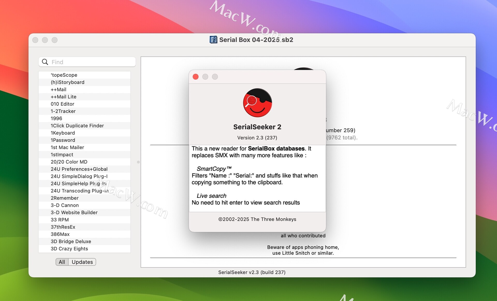Click the SerialSeeker 2 title in About window
Viewport: 497px width, 301px height.
click(257, 127)
